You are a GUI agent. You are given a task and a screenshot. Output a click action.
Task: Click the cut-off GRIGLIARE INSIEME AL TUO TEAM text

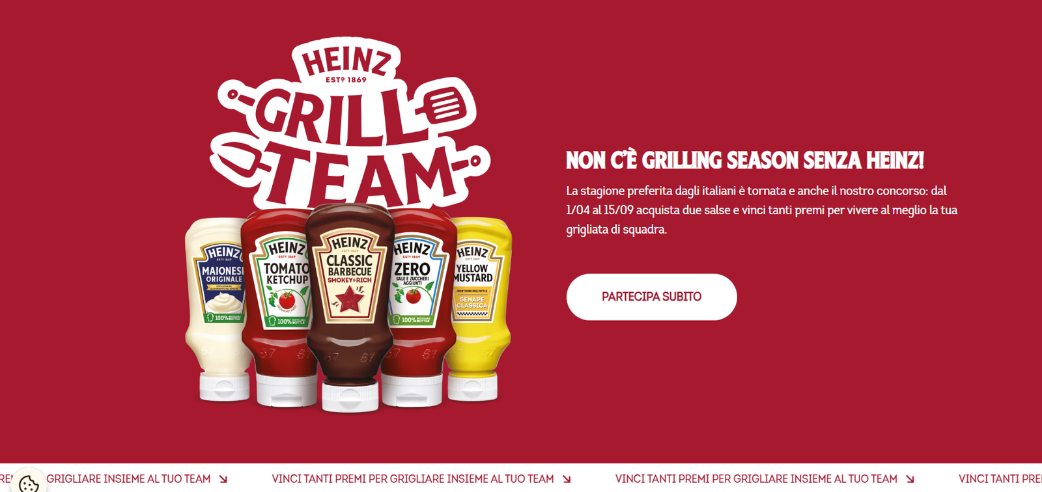[128, 479]
